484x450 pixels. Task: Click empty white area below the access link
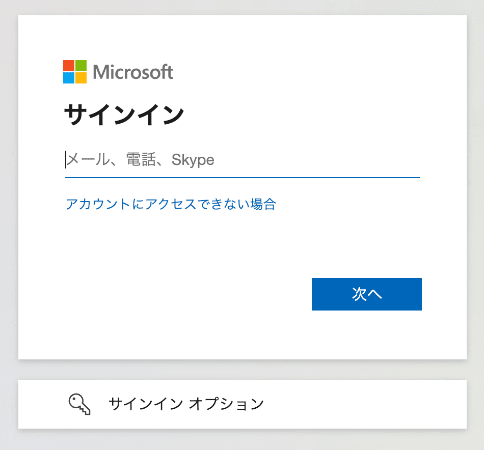coord(185,247)
